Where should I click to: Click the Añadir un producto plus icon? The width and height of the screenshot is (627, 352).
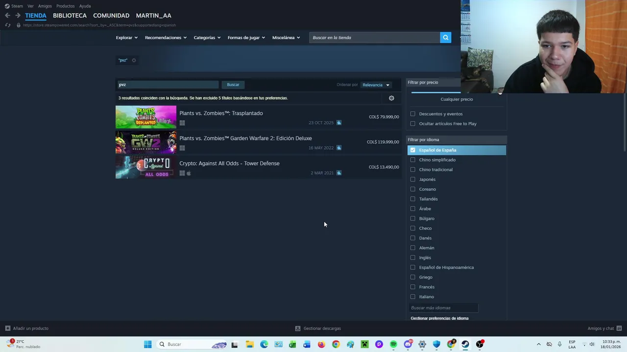7,329
